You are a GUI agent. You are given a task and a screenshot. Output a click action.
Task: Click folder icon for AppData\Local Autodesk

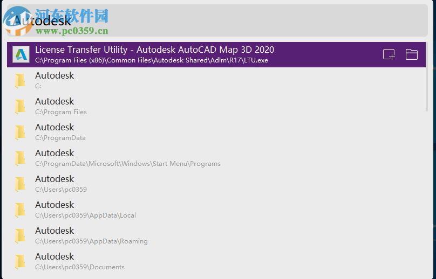pyautogui.click(x=21, y=210)
